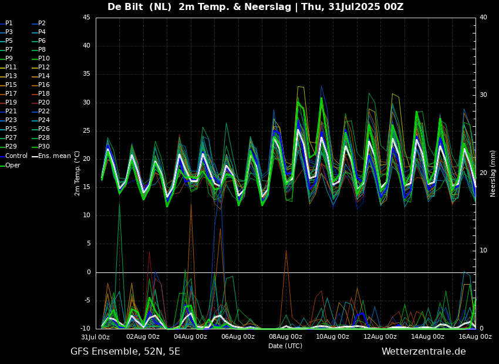Viewport: 499px width, 364px height.
Task: Click the Oper legend entry
Action: pos(13,166)
